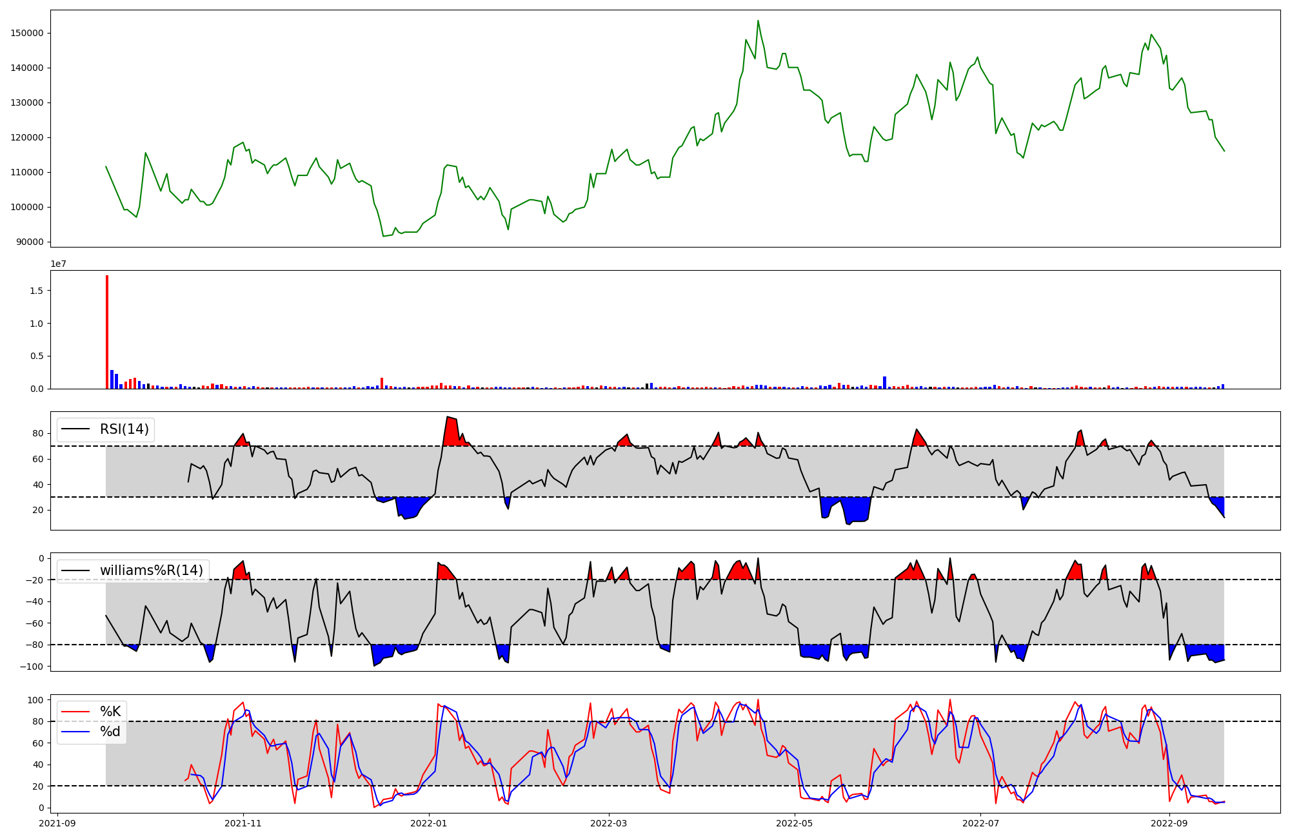Click the blue %d legend line sample
Screen dimensions: 1290x838
[x=74, y=732]
